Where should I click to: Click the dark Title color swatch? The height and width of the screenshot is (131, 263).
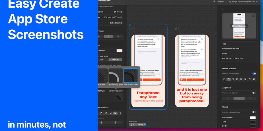coord(253,122)
